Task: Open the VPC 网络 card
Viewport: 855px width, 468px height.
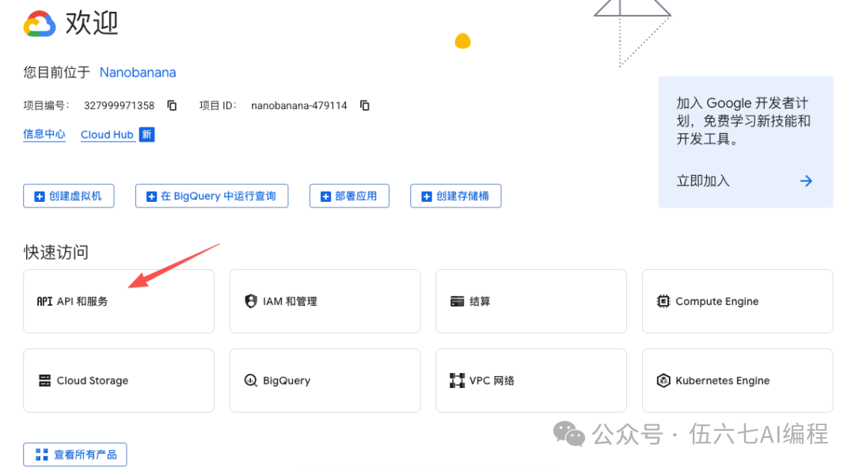Action: click(x=530, y=380)
